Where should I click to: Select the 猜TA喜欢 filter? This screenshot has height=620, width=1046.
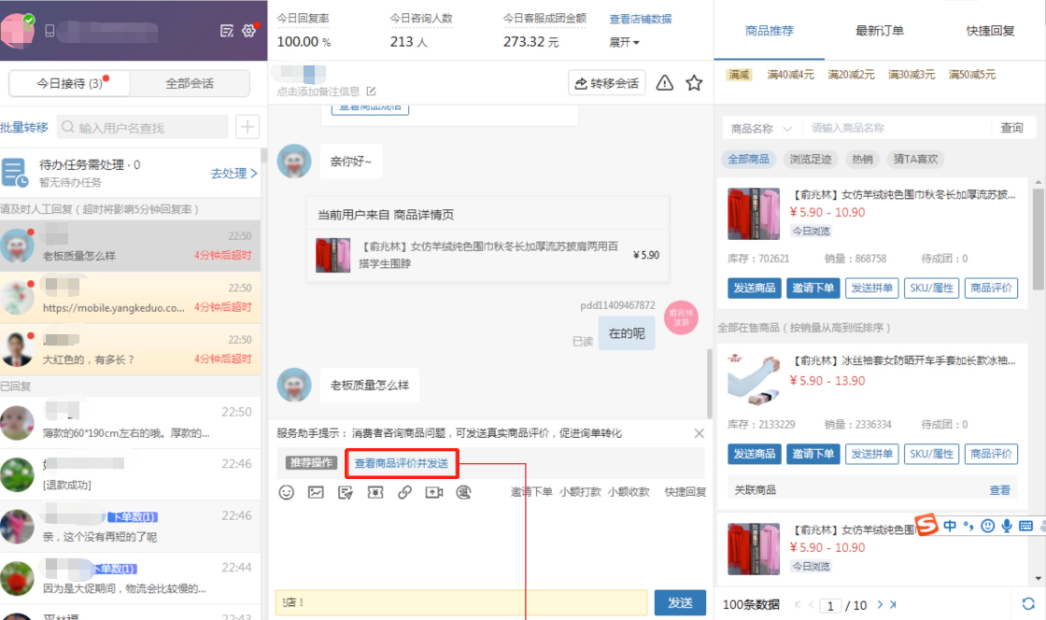click(915, 159)
